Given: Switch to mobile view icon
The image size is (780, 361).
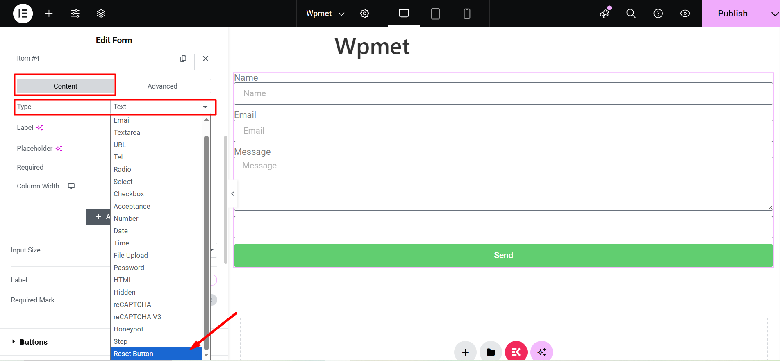Looking at the screenshot, I should click(x=467, y=14).
